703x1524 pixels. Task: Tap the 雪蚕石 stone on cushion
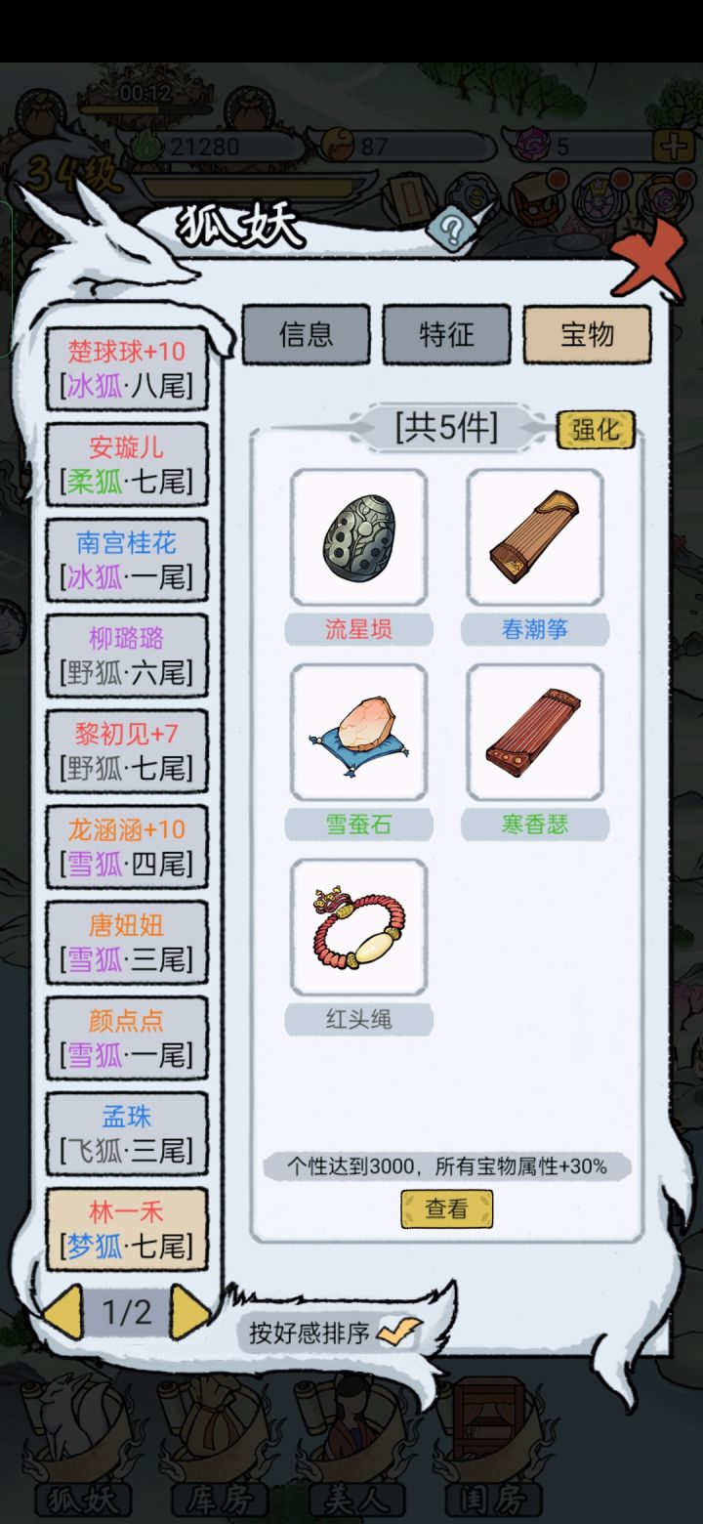[359, 733]
